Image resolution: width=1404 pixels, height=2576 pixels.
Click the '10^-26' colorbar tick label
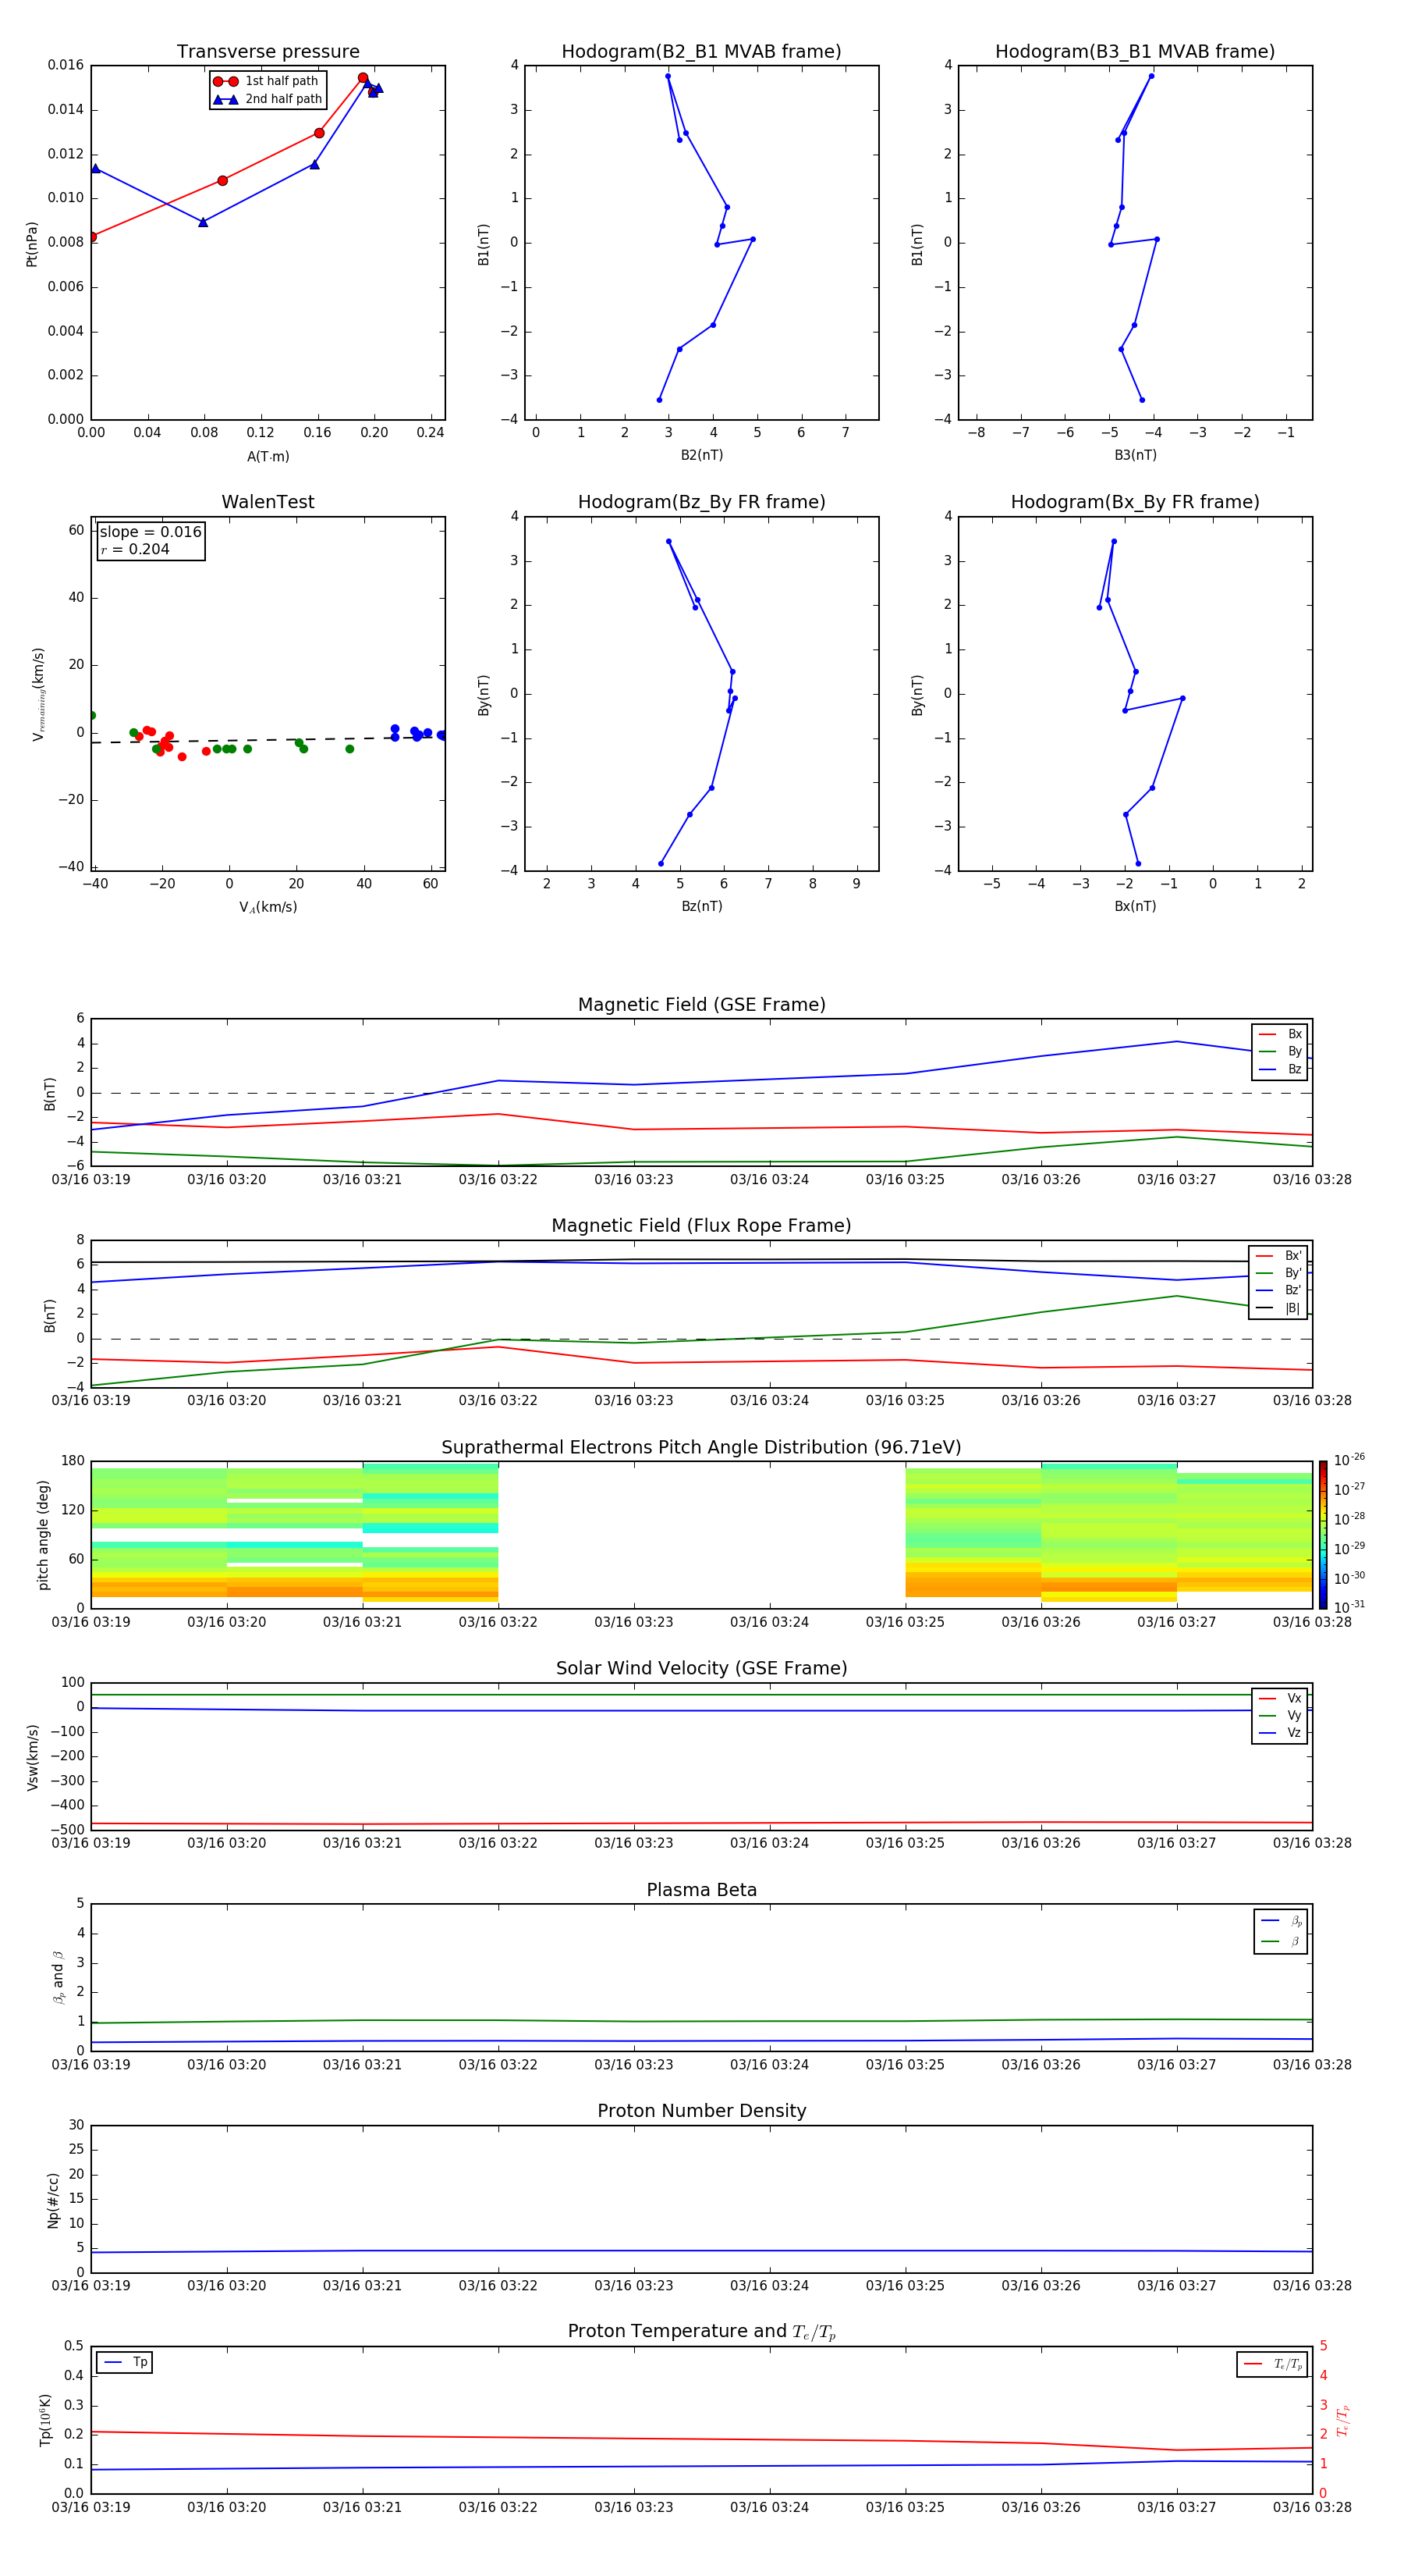[1349, 1460]
